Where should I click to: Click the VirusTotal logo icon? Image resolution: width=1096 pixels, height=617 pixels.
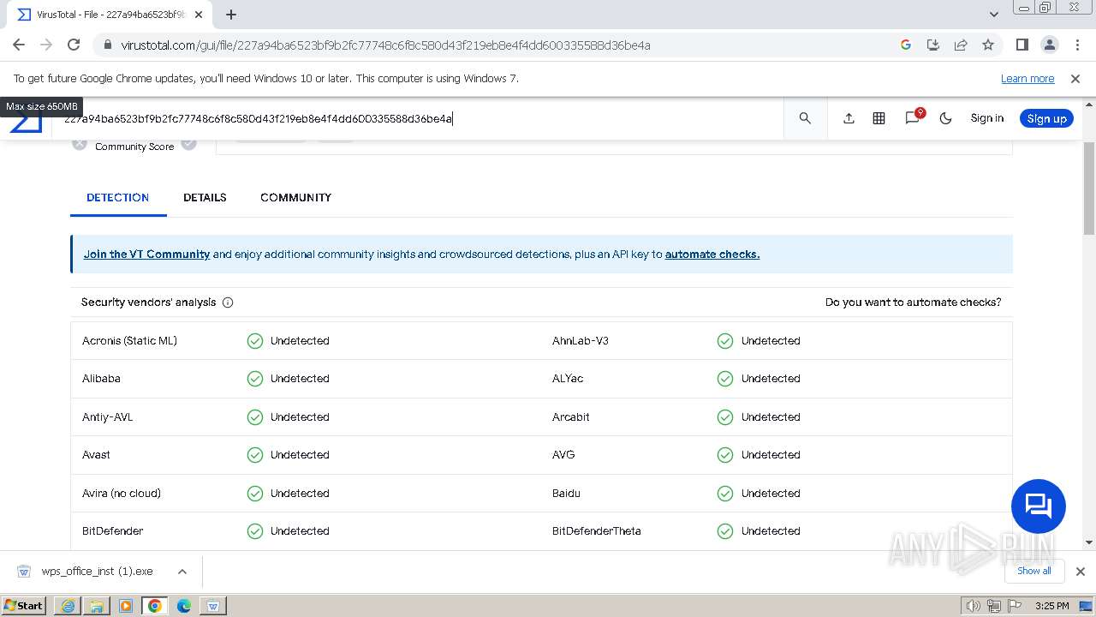pos(26,119)
